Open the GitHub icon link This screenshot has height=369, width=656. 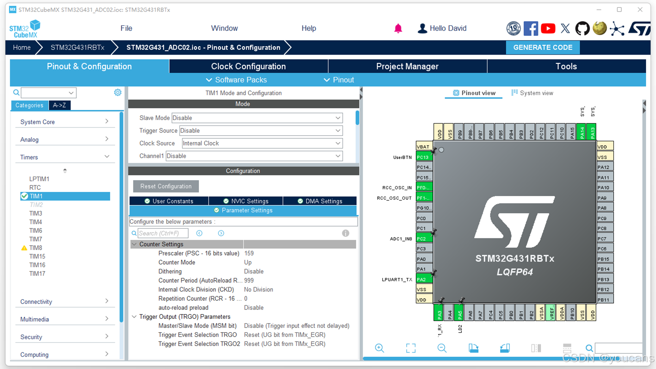(582, 29)
